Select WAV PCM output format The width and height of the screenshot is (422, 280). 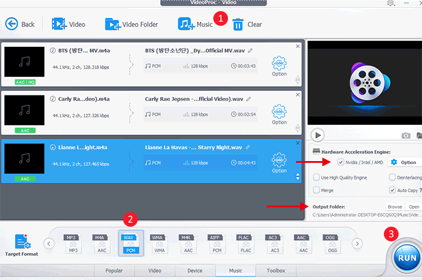131,243
